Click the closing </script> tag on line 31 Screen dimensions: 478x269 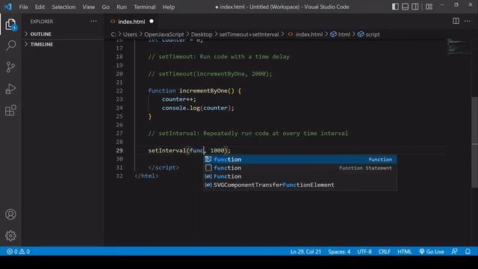coord(164,167)
